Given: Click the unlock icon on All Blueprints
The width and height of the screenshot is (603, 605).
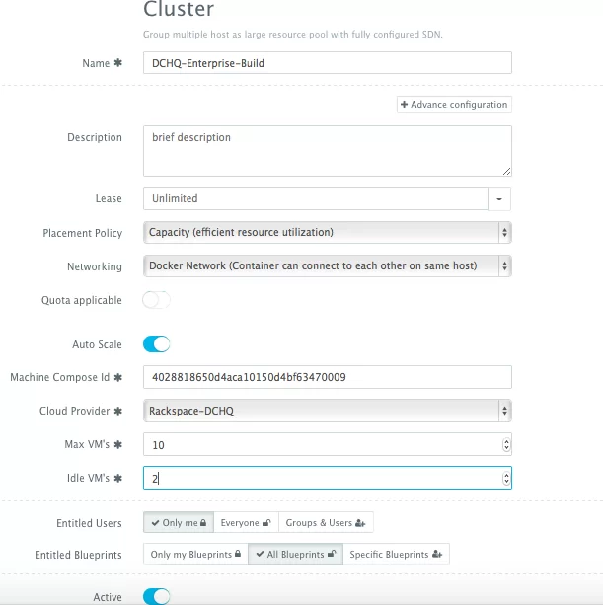Looking at the screenshot, I should click(x=332, y=554).
